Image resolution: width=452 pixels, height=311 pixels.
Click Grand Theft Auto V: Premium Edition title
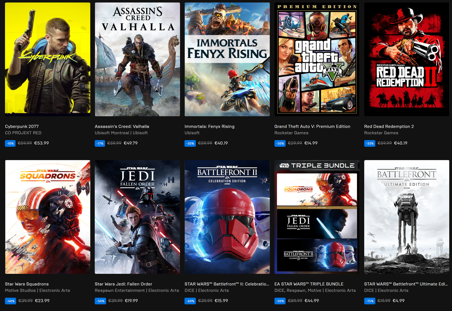312,126
